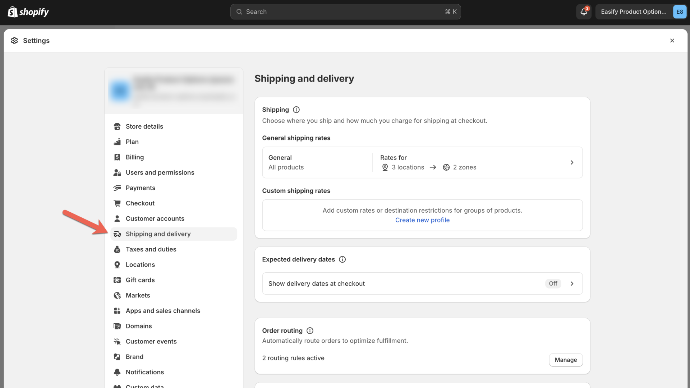This screenshot has width=690, height=388.
Task: Open Apps and sales channels settings
Action: tap(163, 311)
